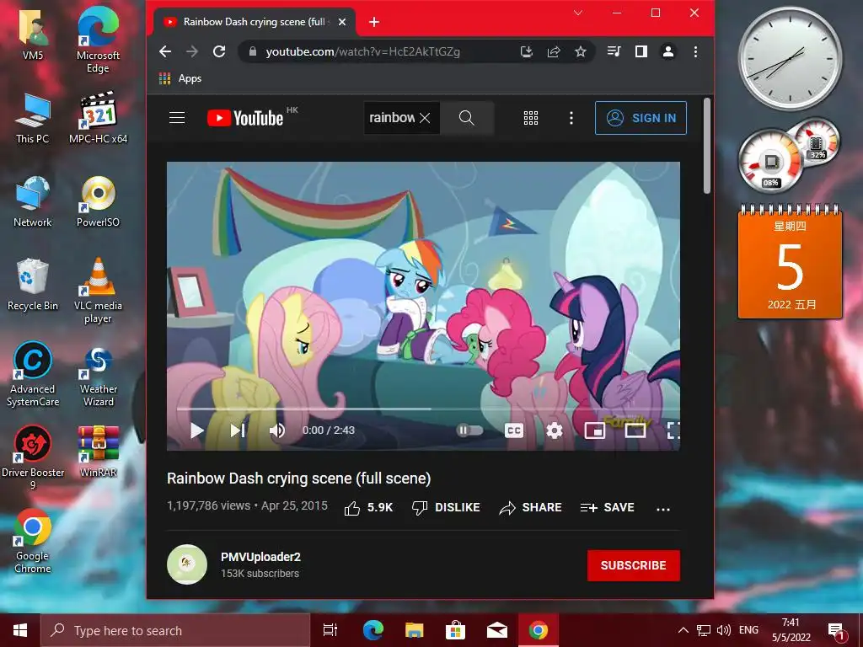Open YouTube settings three-dot menu
This screenshot has width=863, height=647.
571,118
